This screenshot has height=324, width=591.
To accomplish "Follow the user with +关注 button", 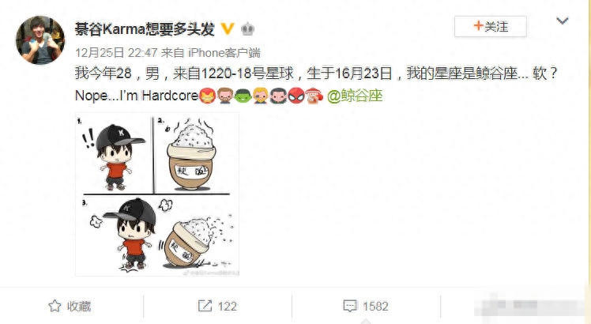I will (x=491, y=26).
